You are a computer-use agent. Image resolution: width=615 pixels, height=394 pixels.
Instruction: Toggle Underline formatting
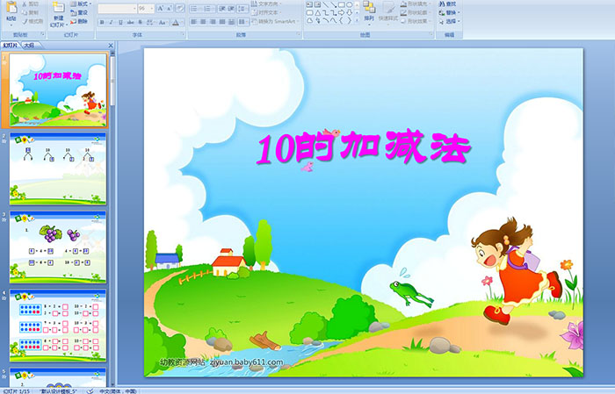tap(120, 22)
